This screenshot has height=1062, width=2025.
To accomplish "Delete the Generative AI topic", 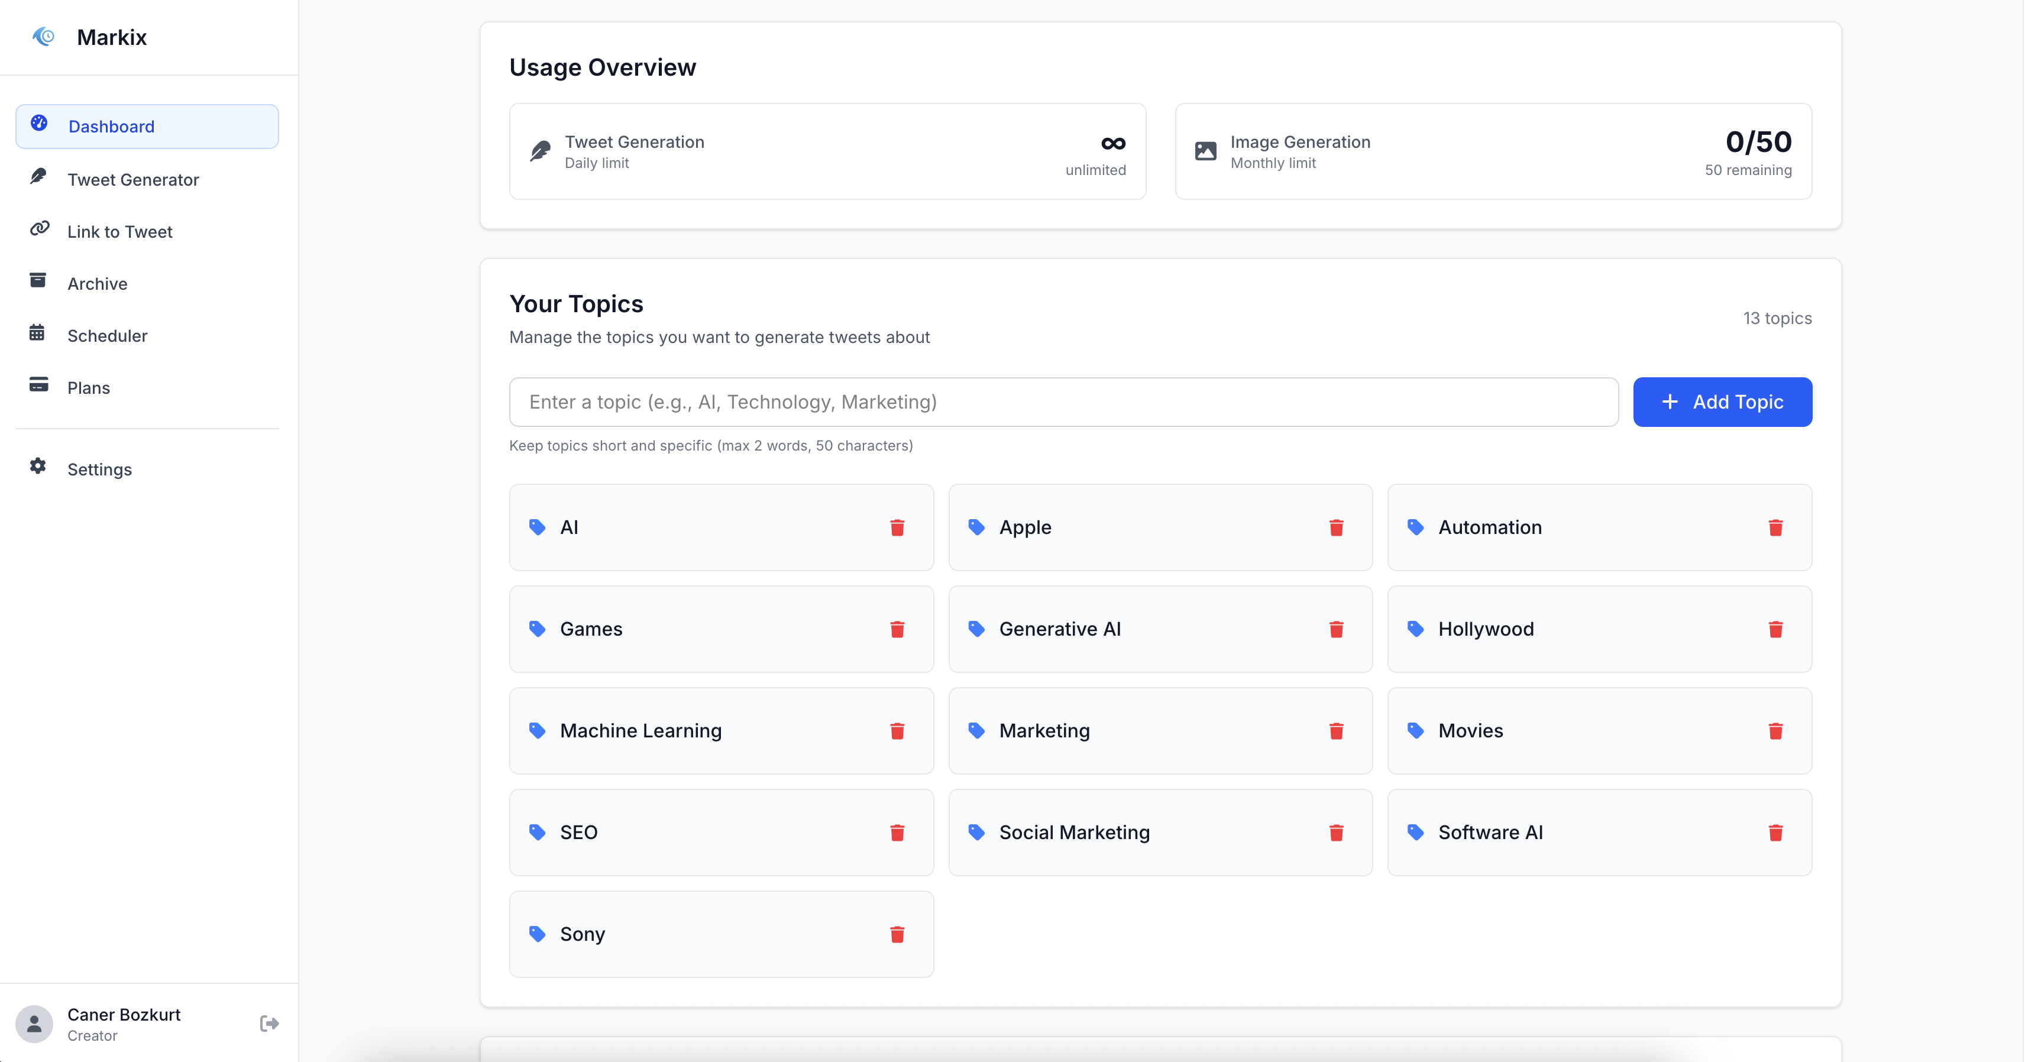I will tap(1335, 629).
